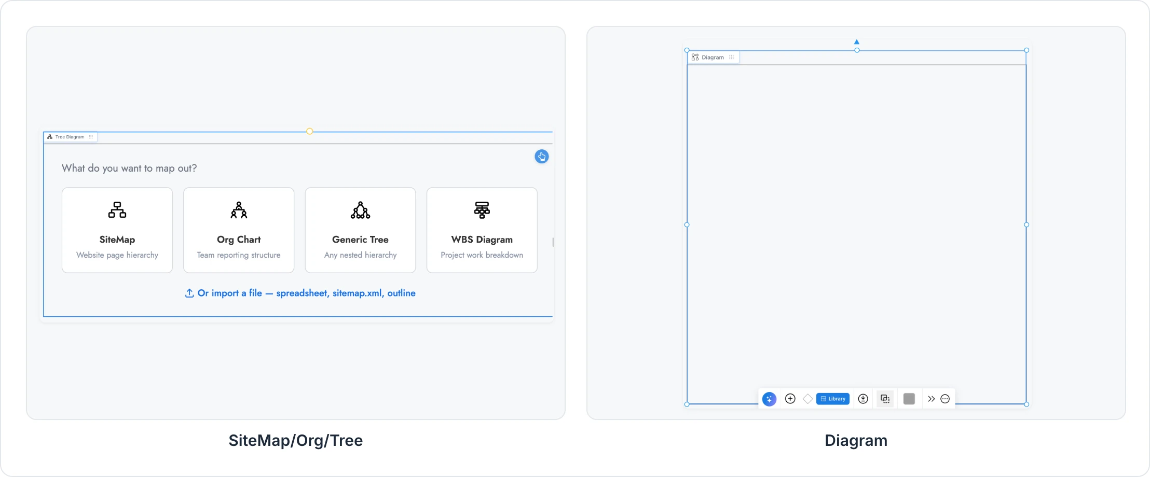
Task: Click the drag grip on Diagram label
Action: (732, 58)
